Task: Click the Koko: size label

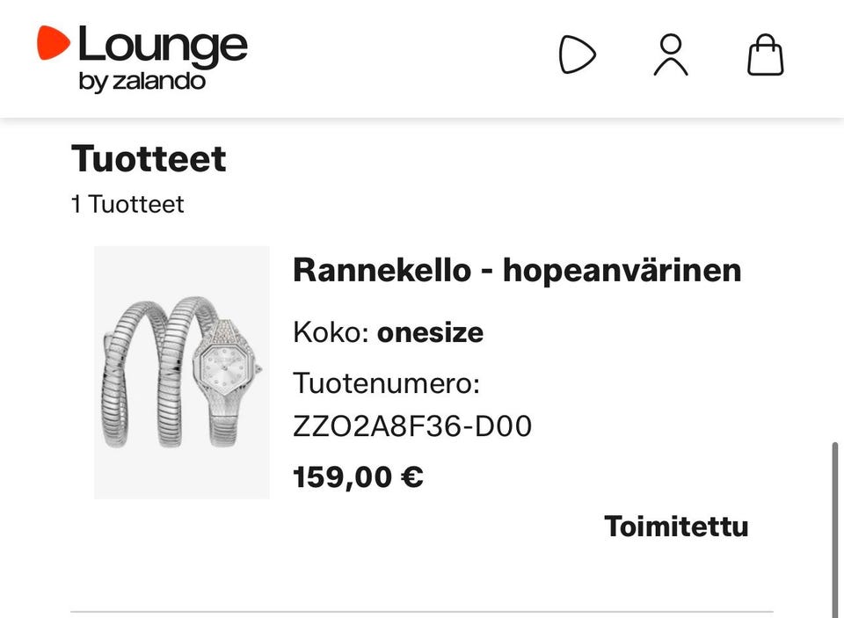Action: click(x=331, y=332)
